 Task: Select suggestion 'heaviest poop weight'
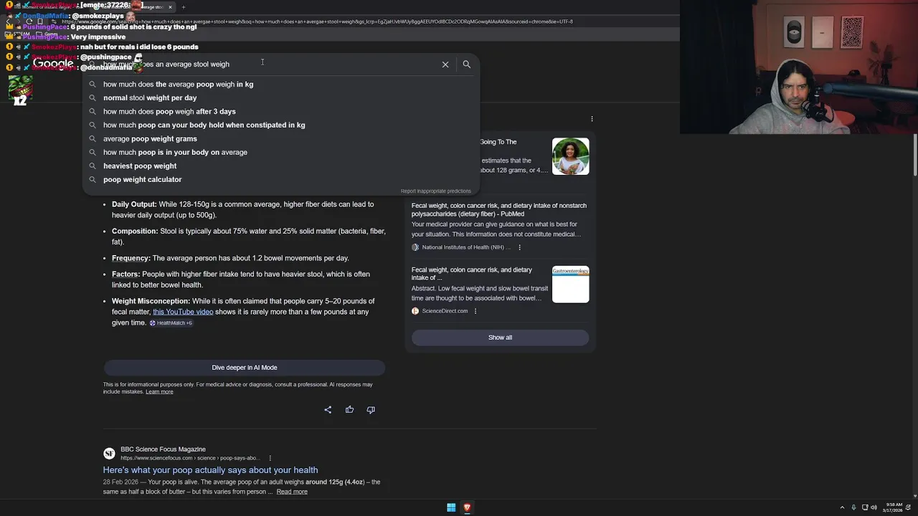280,166
